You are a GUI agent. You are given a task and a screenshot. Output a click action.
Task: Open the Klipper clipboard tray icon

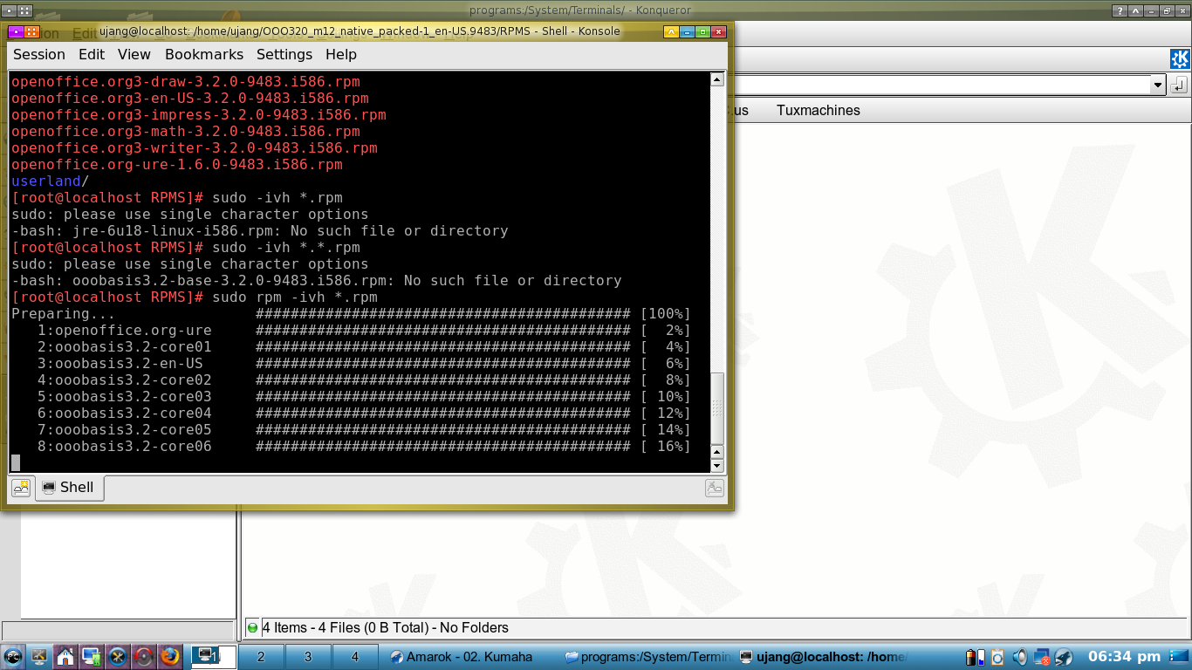pos(997,657)
